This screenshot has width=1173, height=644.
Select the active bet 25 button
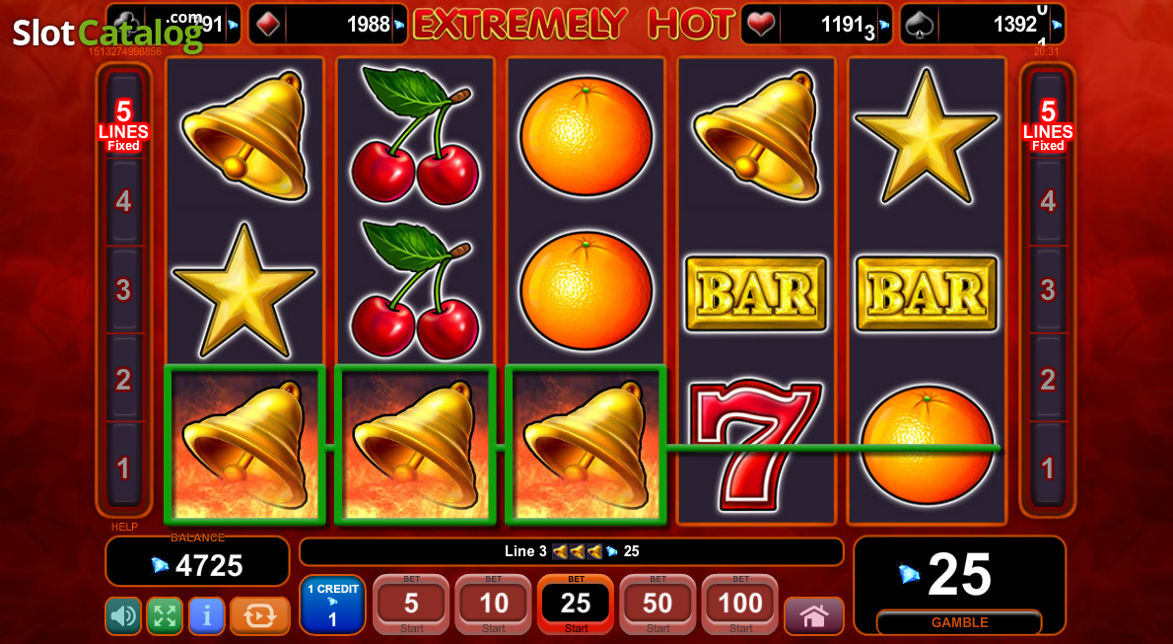tap(576, 605)
